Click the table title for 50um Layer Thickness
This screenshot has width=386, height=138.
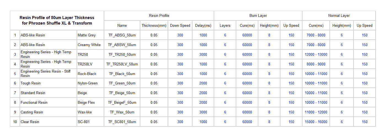tap(57, 20)
